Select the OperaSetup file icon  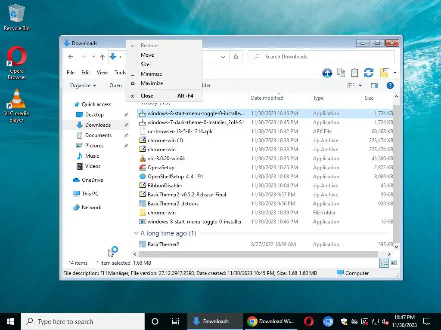point(143,168)
